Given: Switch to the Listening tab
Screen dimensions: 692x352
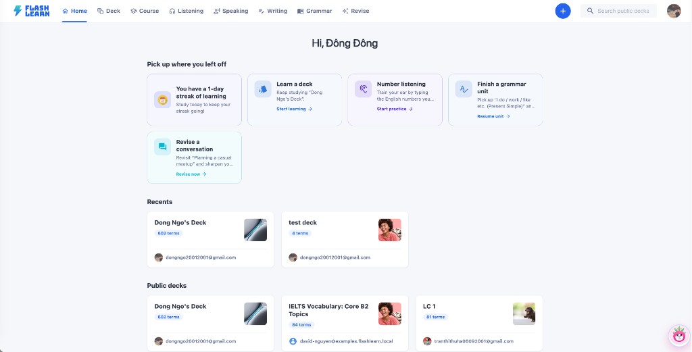Looking at the screenshot, I should pyautogui.click(x=187, y=11).
